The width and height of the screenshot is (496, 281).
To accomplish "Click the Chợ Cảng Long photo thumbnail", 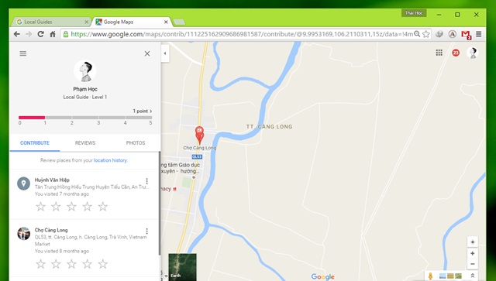I will [x=23, y=234].
